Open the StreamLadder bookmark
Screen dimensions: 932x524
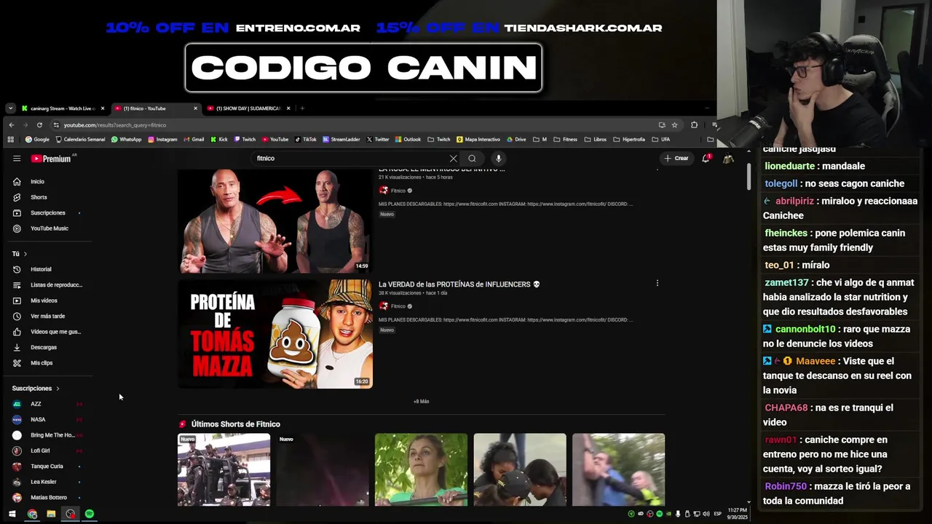341,139
